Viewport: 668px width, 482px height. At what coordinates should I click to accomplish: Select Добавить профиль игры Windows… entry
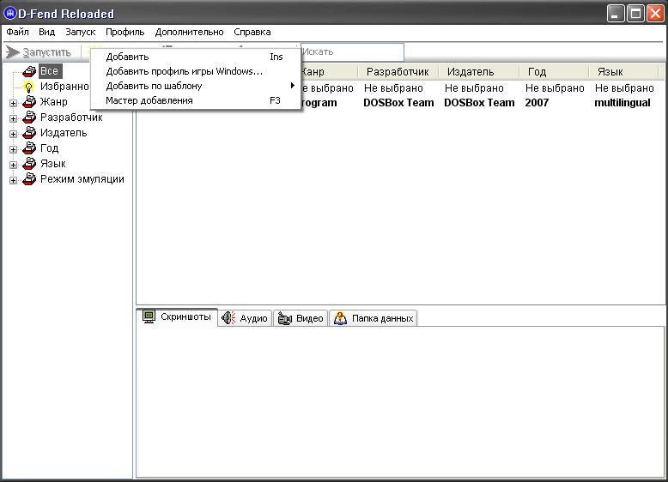pyautogui.click(x=195, y=71)
